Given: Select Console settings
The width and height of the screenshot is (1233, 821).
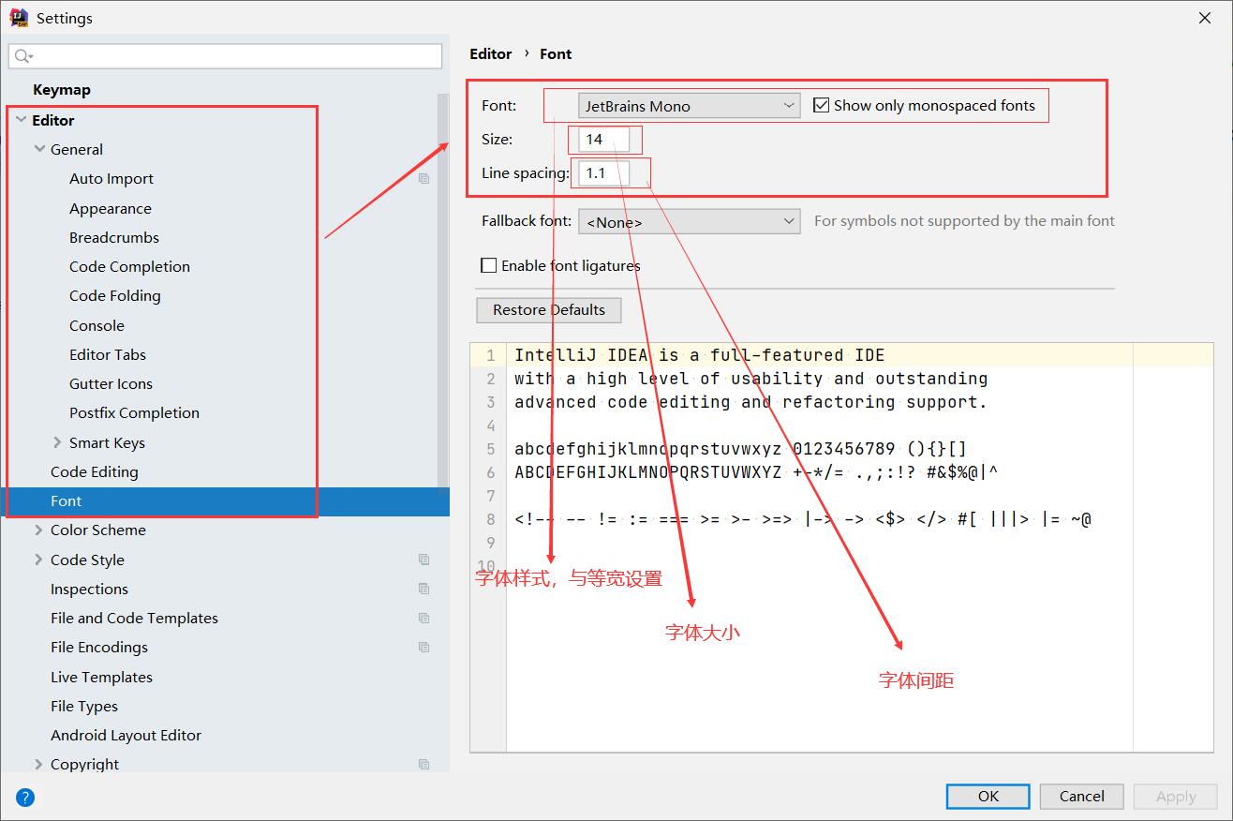Looking at the screenshot, I should [97, 325].
